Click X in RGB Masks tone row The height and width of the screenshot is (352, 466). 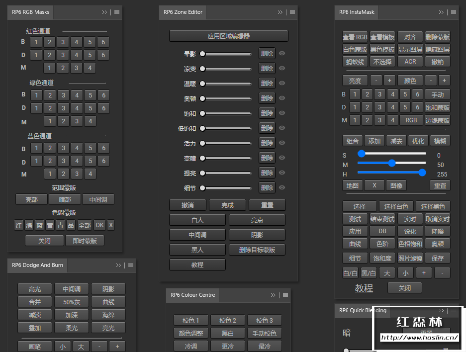point(111,225)
